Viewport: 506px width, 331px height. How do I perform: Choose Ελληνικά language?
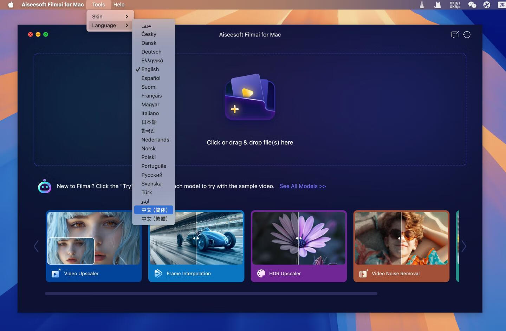[153, 61]
